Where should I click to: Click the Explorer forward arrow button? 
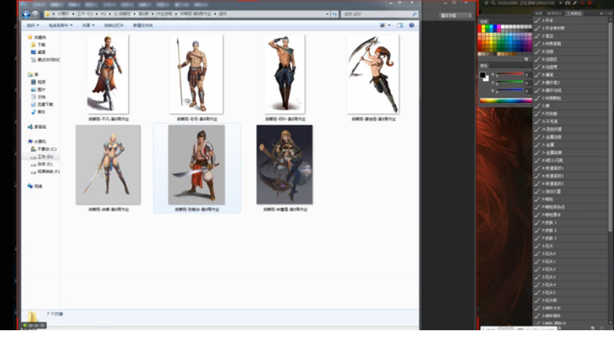pyautogui.click(x=35, y=14)
